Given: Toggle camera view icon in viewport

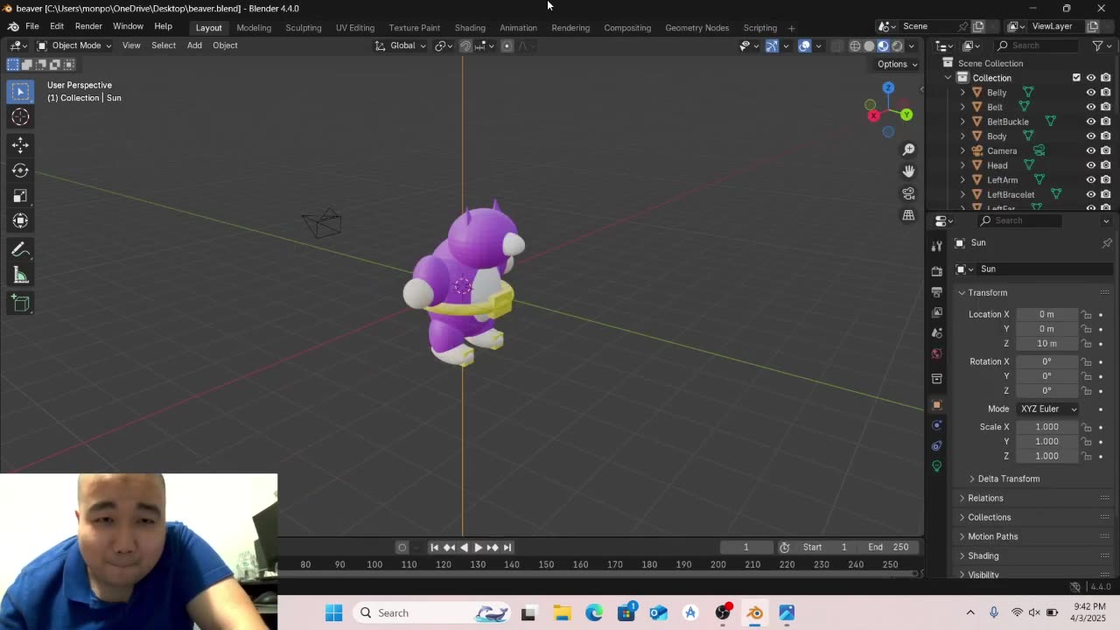Looking at the screenshot, I should (x=908, y=193).
